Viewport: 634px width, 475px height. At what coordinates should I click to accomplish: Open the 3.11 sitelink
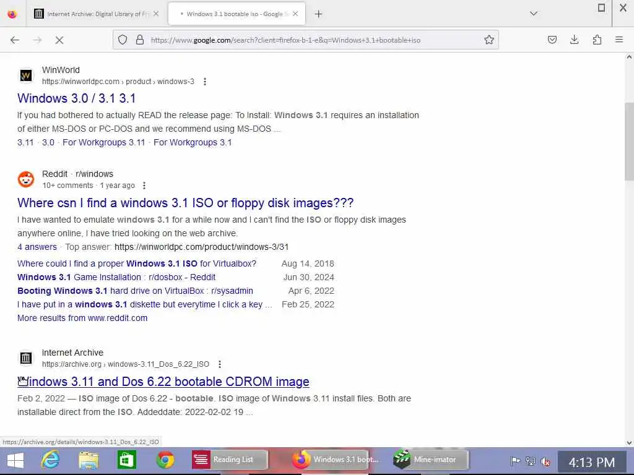point(25,142)
